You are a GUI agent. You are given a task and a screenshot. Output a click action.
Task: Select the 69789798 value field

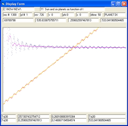click(18, 20)
